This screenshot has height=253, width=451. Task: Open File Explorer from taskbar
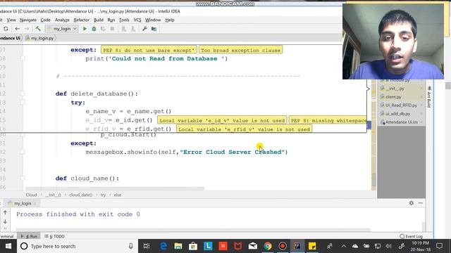click(x=178, y=246)
